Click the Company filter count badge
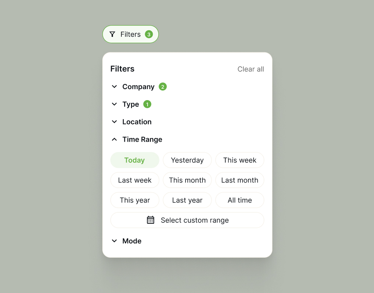374x293 pixels. pos(163,87)
